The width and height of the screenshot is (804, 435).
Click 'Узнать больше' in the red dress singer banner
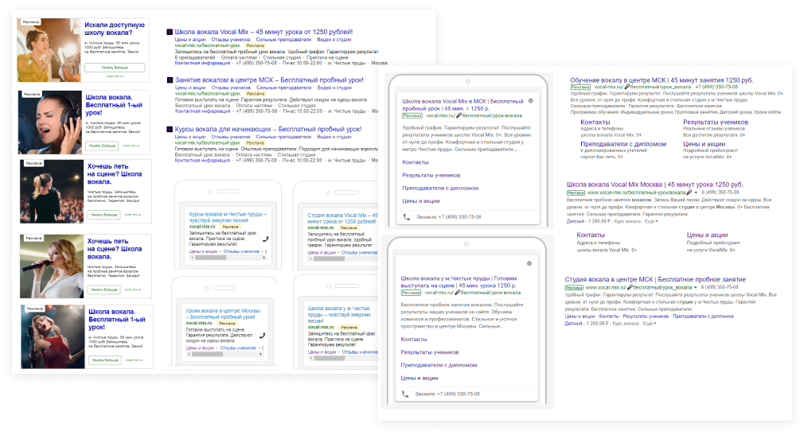[105, 360]
